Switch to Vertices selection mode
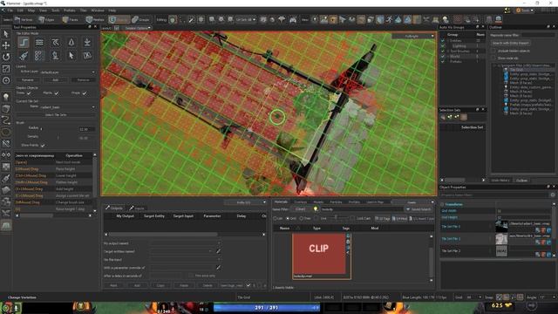The image size is (558, 314). [24, 19]
